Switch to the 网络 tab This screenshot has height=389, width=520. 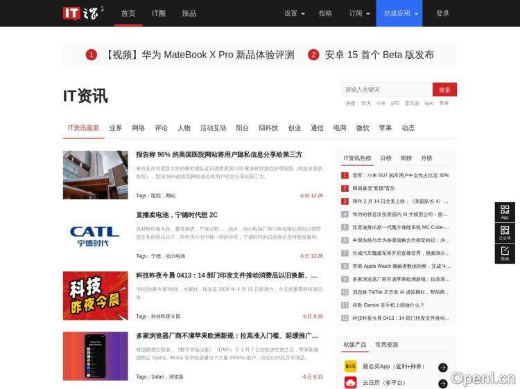(x=138, y=128)
